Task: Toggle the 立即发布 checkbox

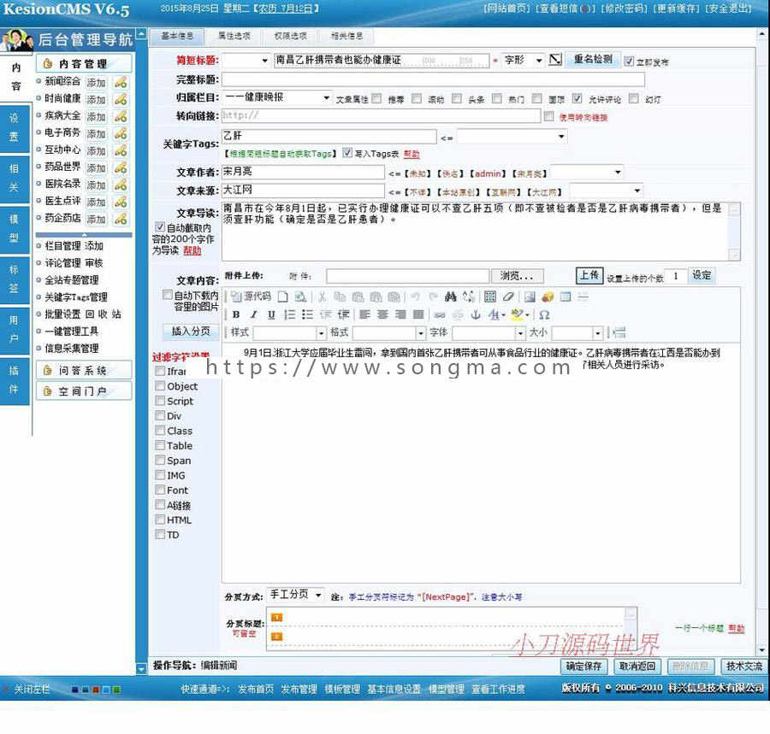Action: click(629, 62)
